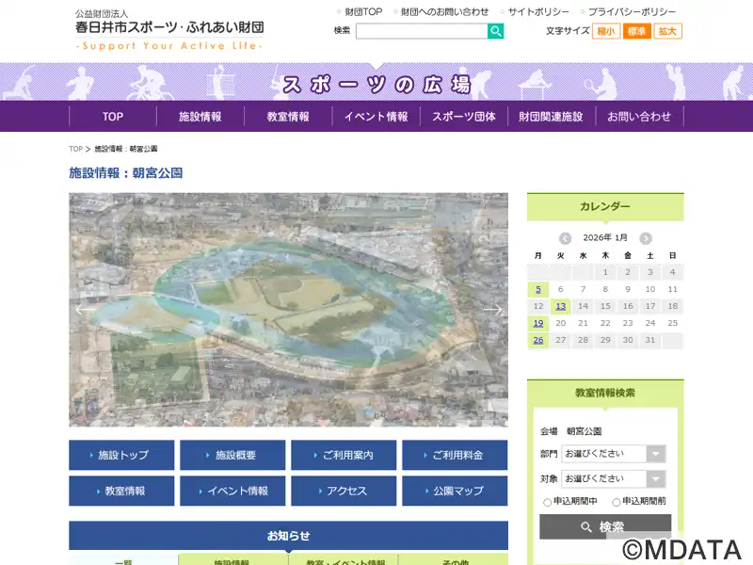The width and height of the screenshot is (753, 565).
Task: Open the 対象 dropdown list
Action: pyautogui.click(x=614, y=478)
